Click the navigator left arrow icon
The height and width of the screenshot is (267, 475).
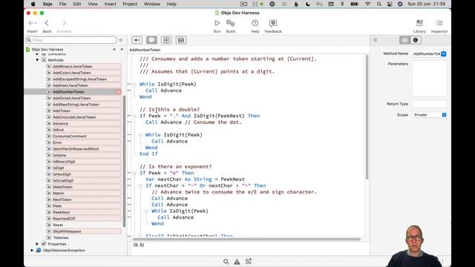coord(114,50)
